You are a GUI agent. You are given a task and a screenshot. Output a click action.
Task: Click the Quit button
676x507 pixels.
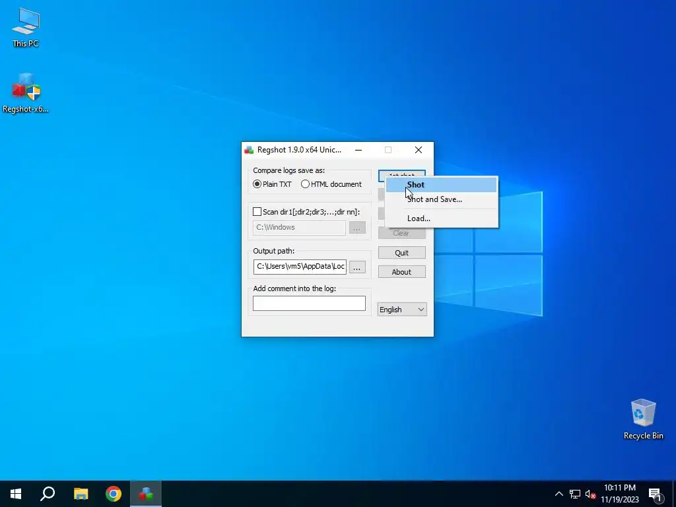pyautogui.click(x=402, y=253)
